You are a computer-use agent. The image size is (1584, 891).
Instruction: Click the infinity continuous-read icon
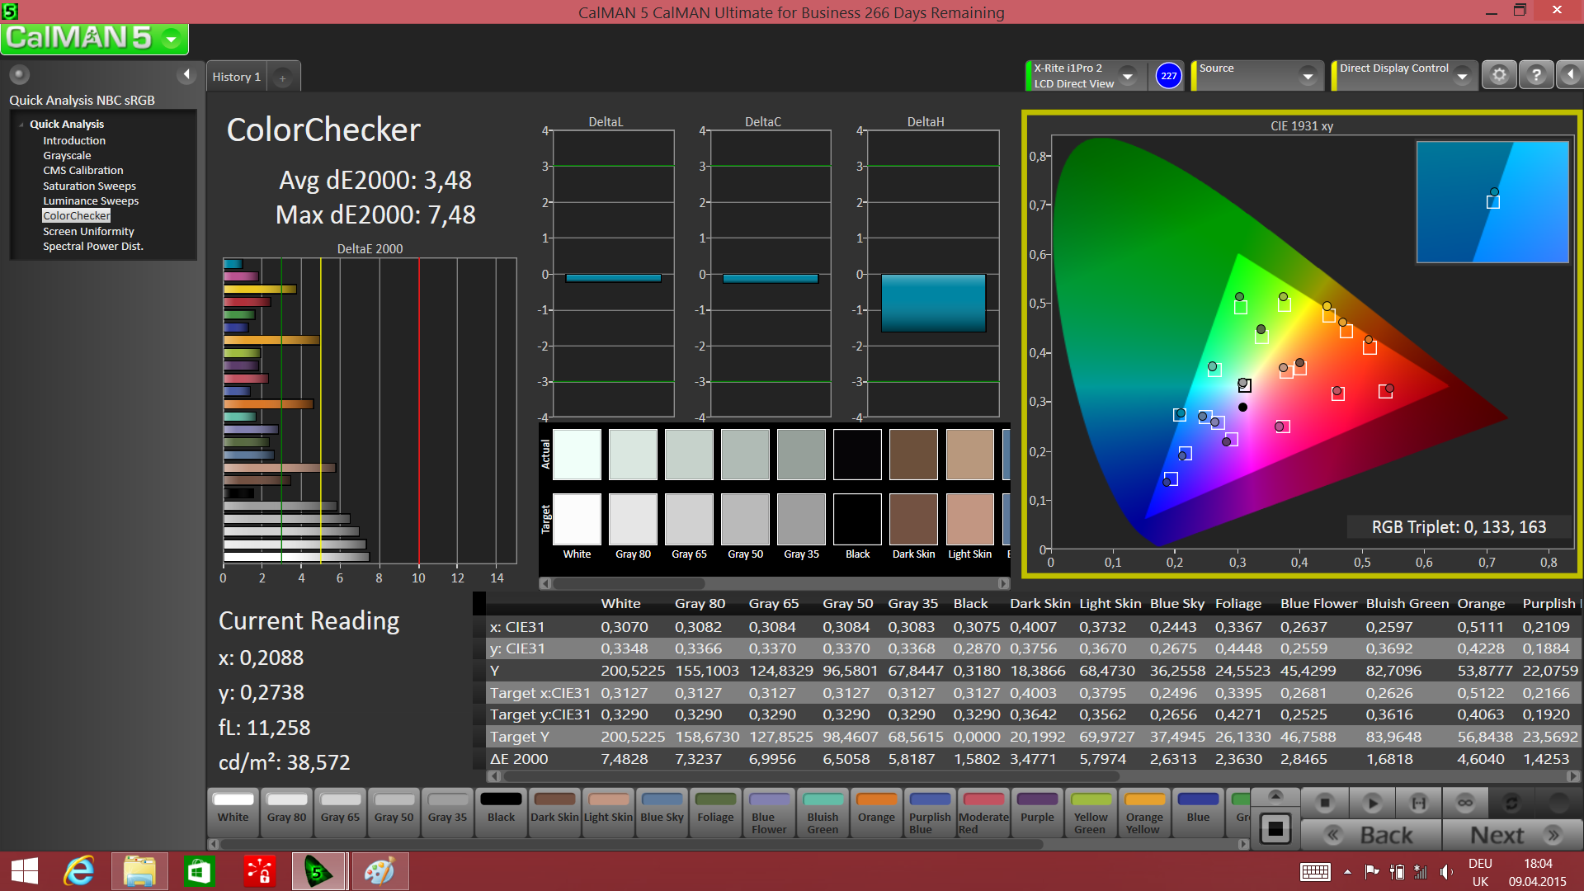(1465, 802)
